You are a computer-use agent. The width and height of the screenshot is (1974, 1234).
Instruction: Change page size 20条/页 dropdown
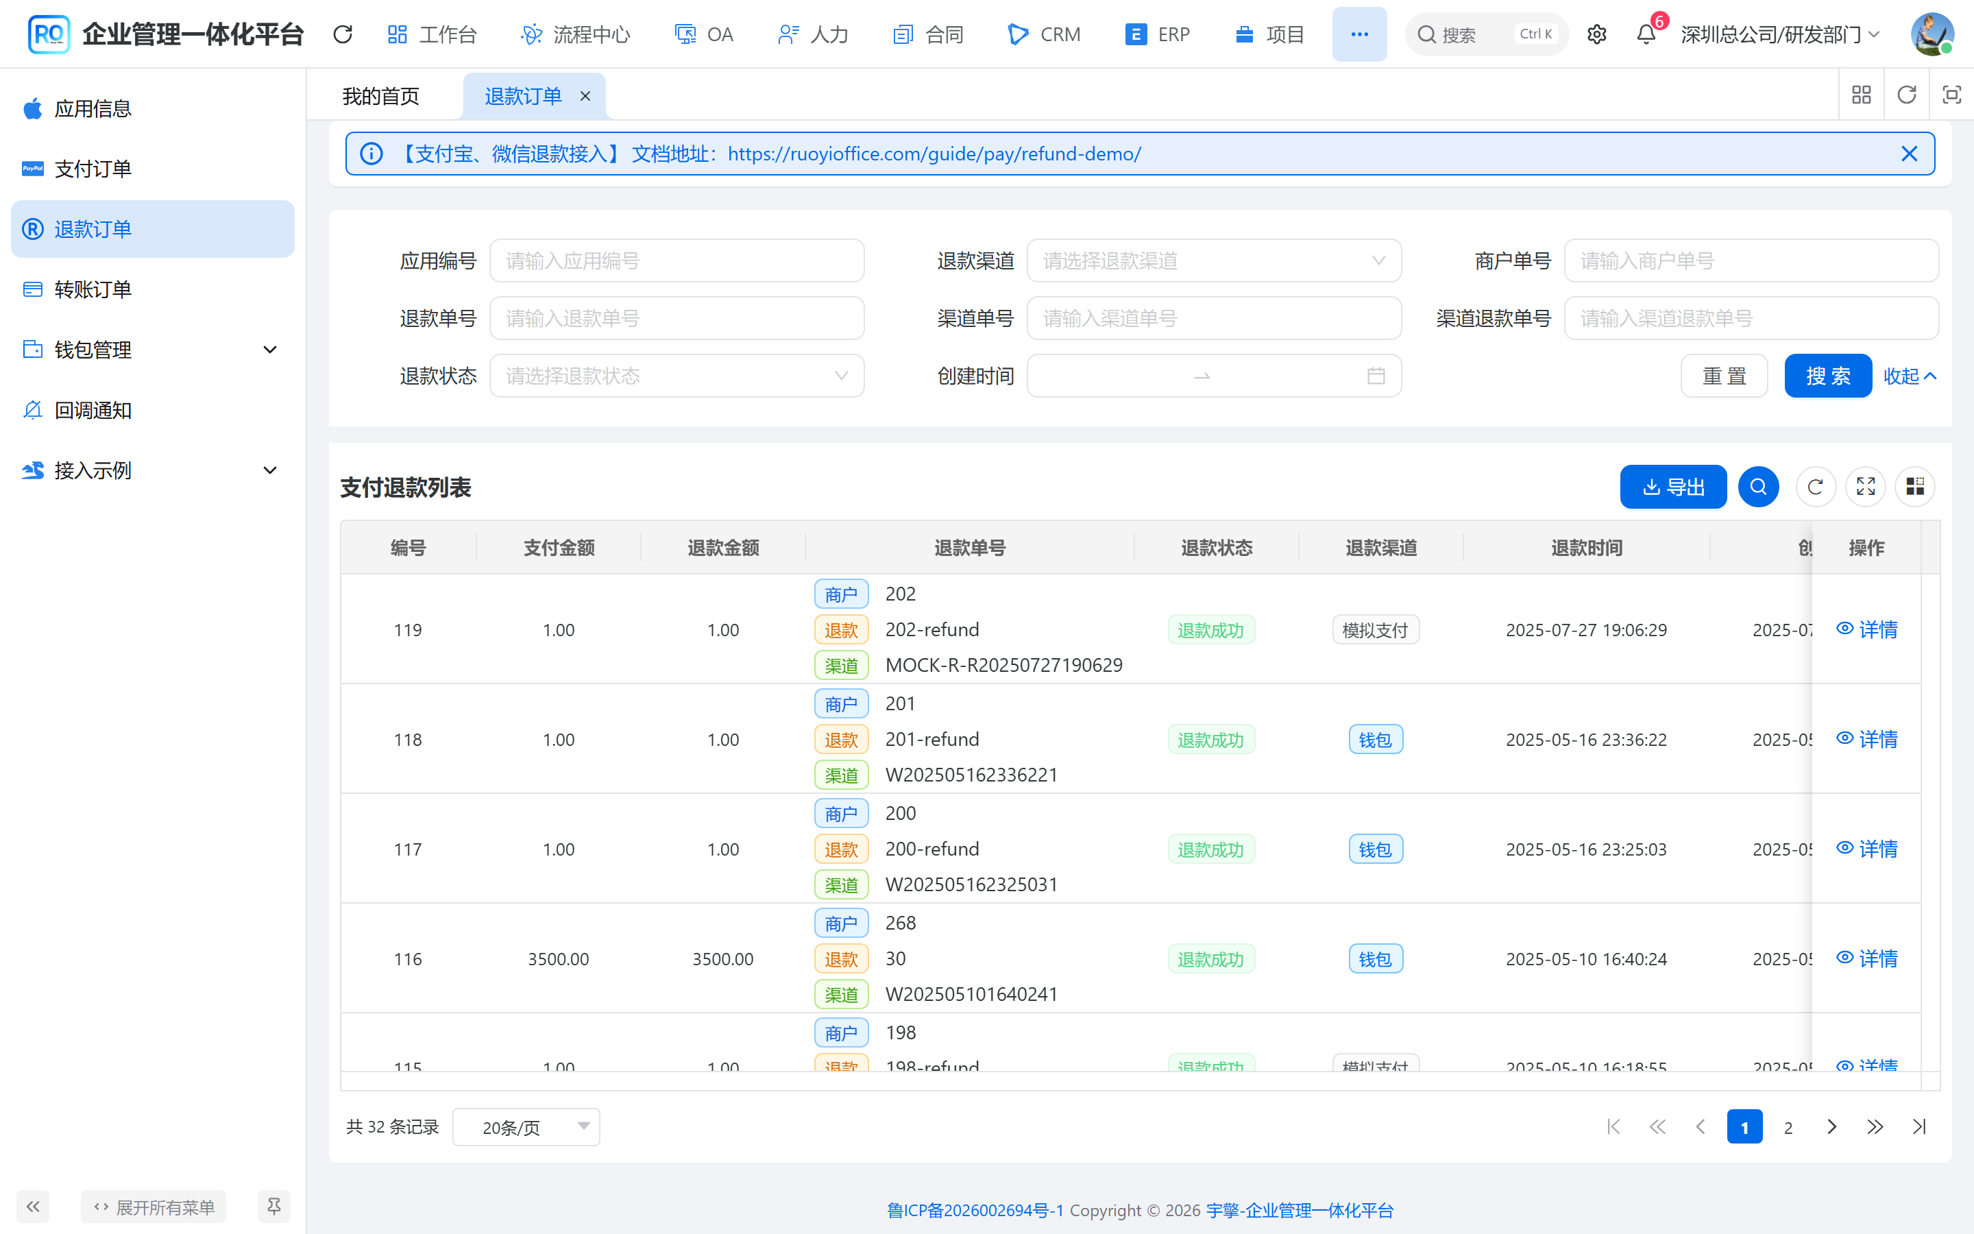[x=526, y=1127]
